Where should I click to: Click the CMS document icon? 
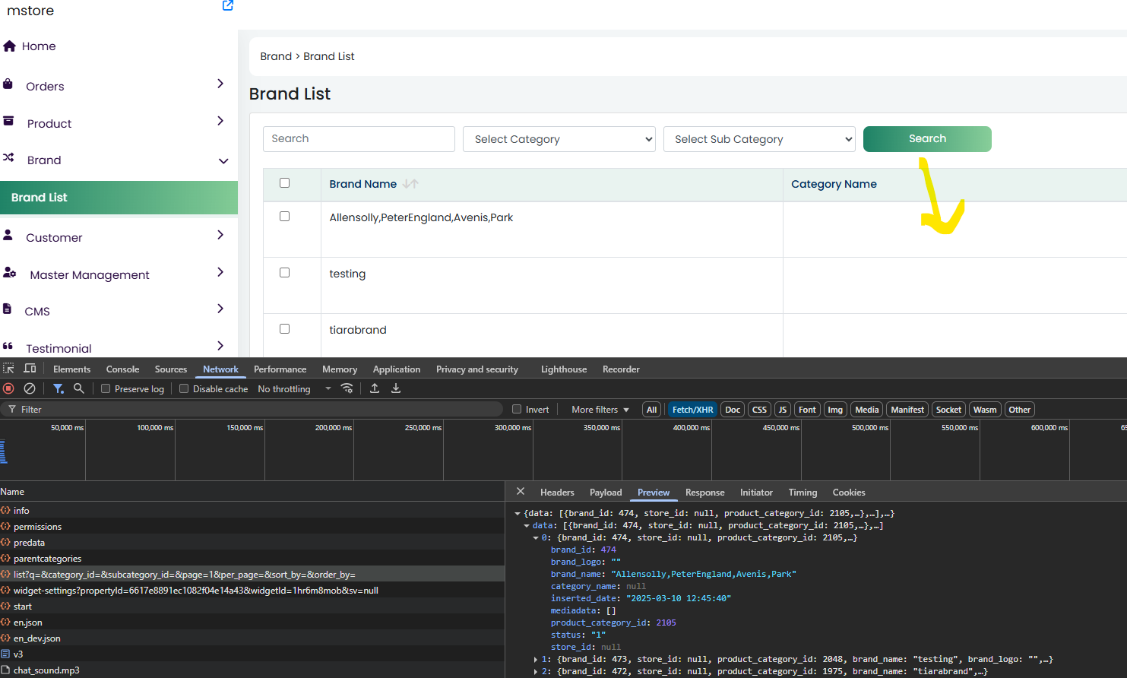pyautogui.click(x=7, y=309)
